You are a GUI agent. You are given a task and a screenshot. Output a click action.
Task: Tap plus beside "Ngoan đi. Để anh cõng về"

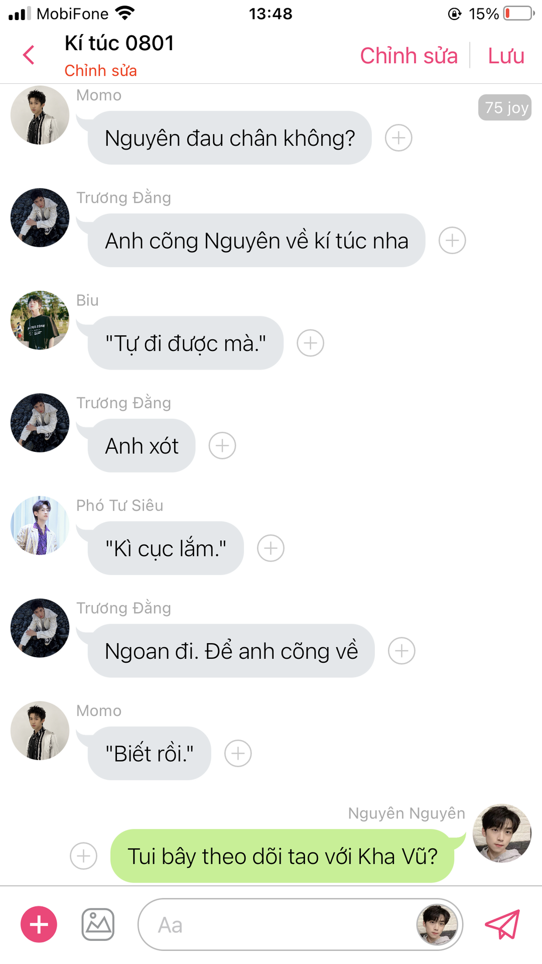click(401, 651)
